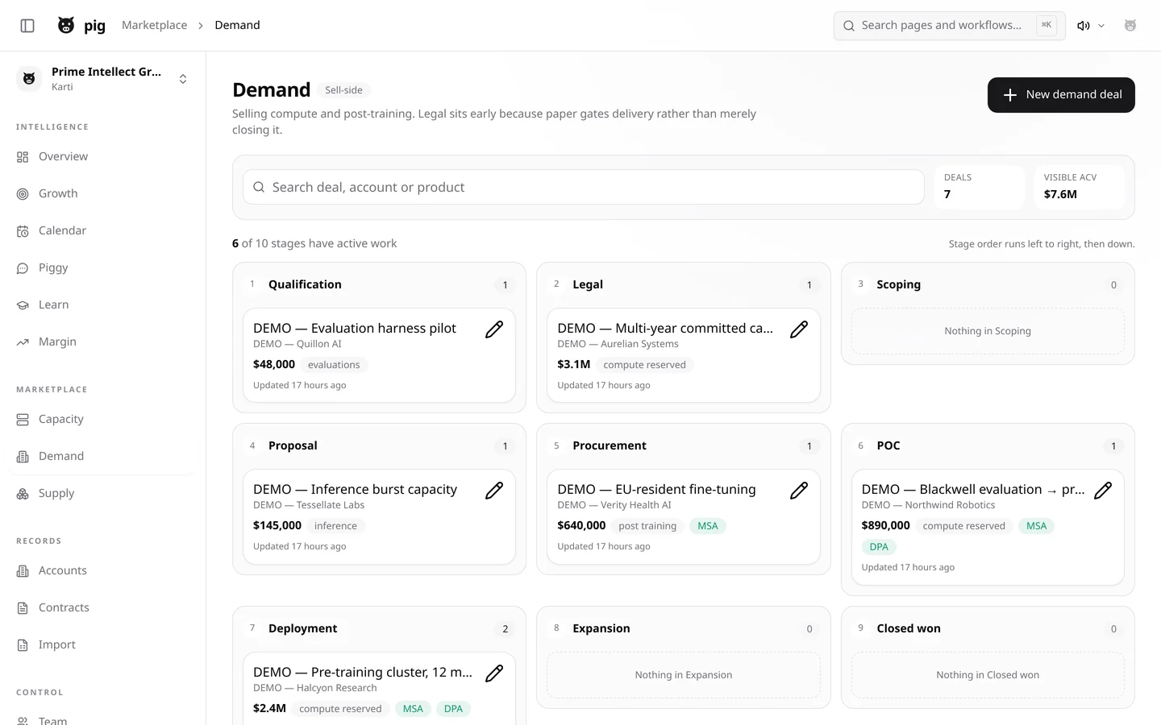Open the sound volume dropdown

click(x=1091, y=26)
